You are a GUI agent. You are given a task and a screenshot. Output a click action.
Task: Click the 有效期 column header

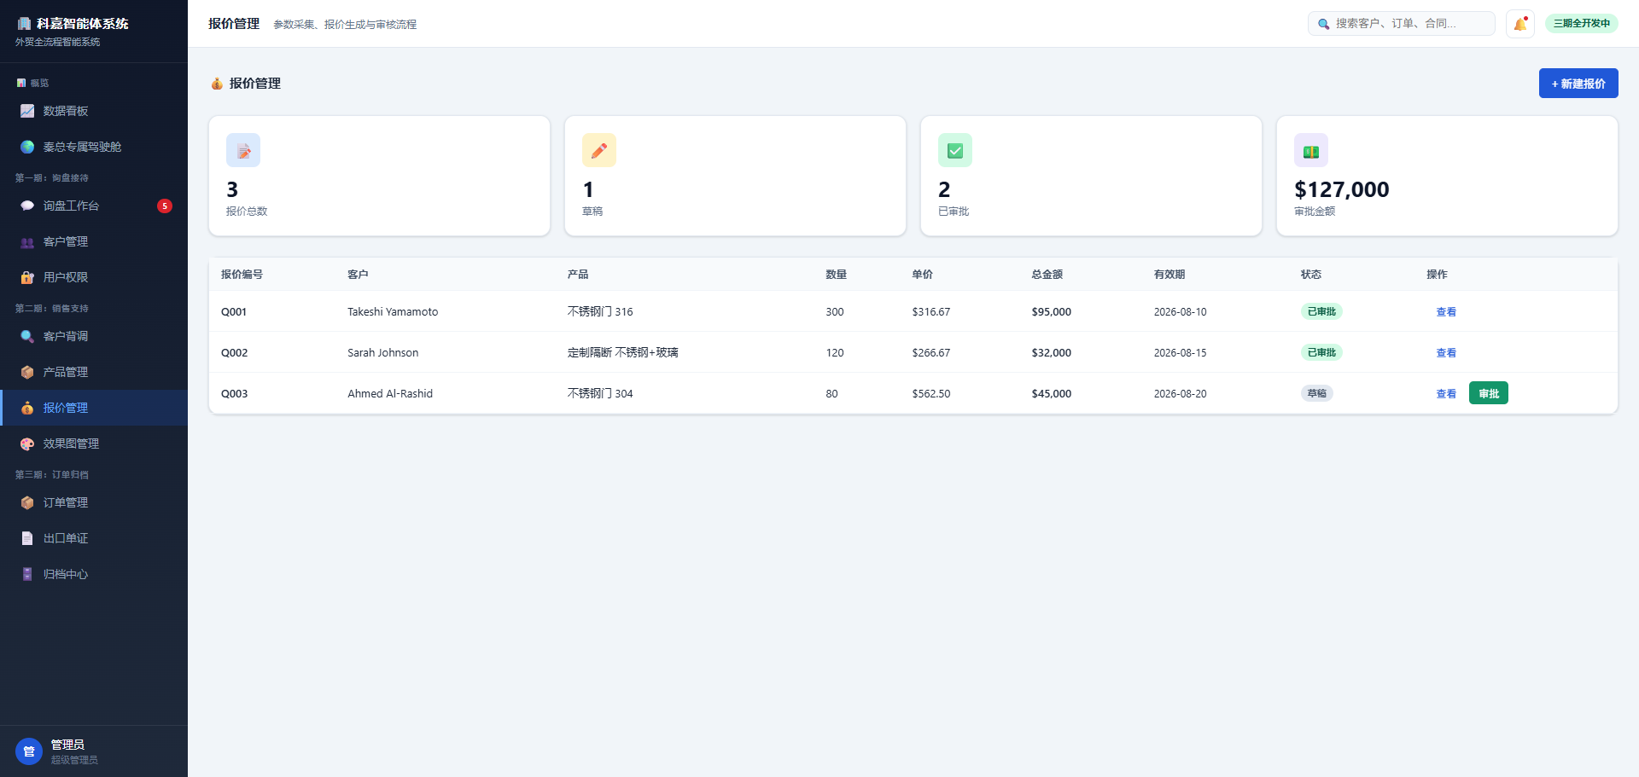[1169, 275]
